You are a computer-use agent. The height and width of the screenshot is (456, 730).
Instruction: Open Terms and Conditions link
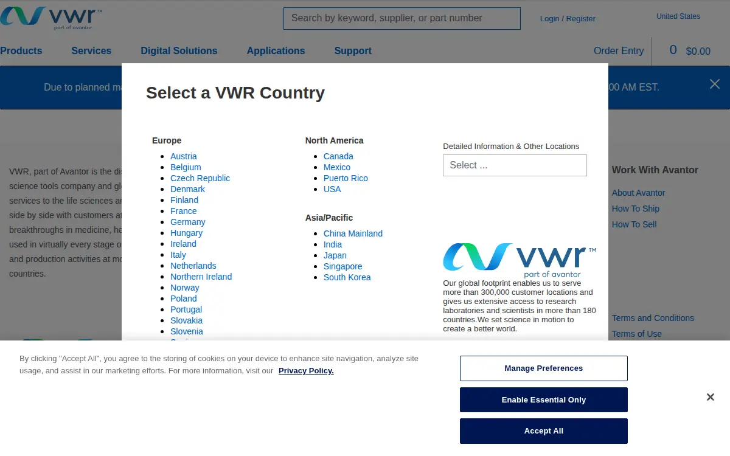coord(653,318)
